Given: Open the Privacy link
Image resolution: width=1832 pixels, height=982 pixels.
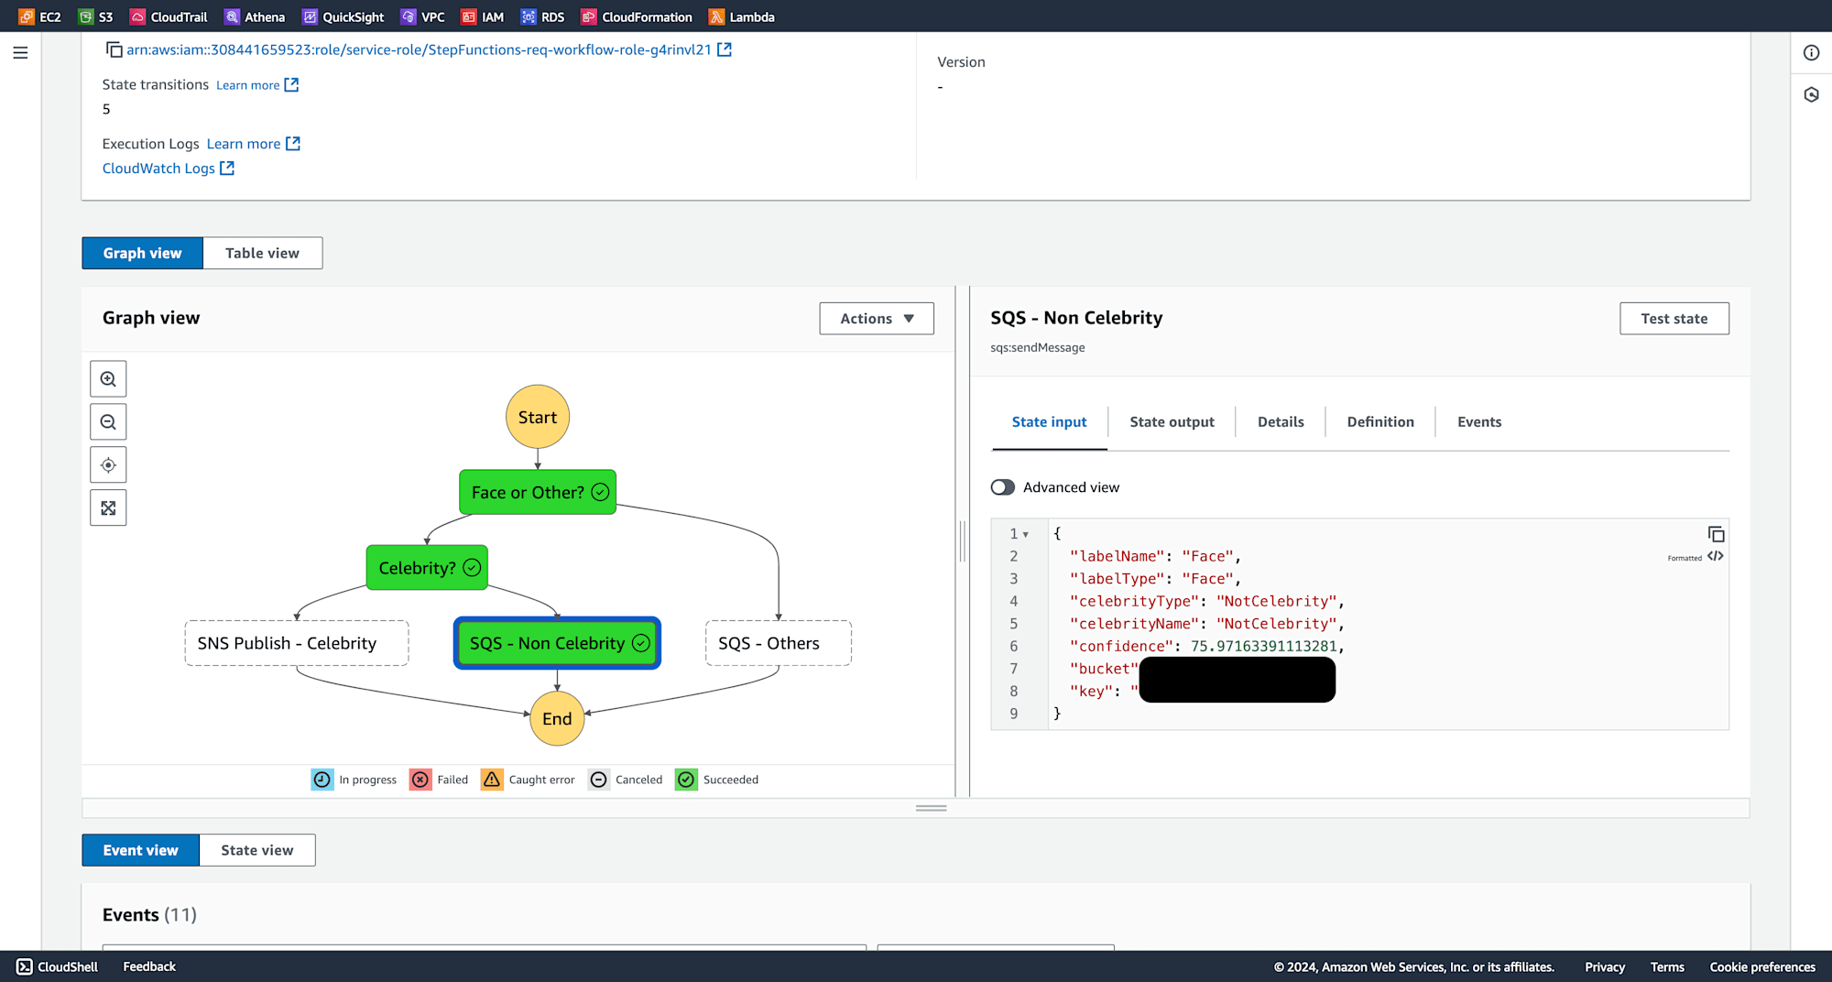Looking at the screenshot, I should (x=1605, y=967).
